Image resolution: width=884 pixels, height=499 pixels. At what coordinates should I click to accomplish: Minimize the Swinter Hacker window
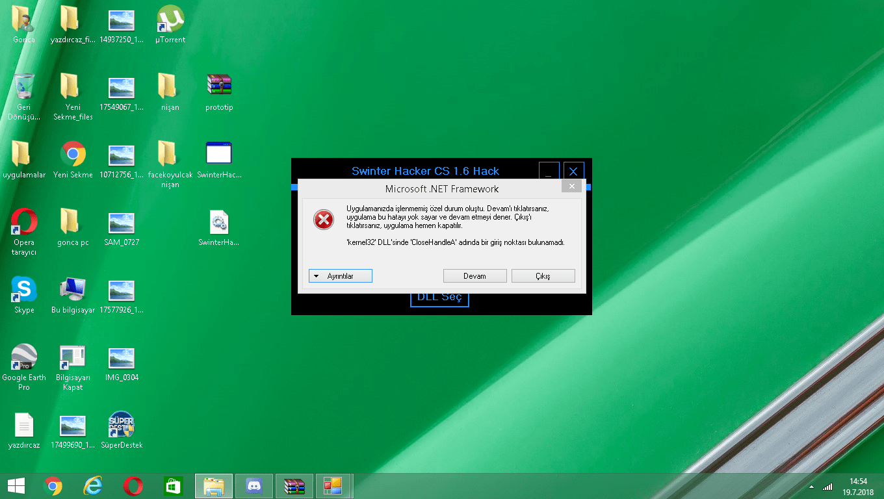click(x=549, y=172)
